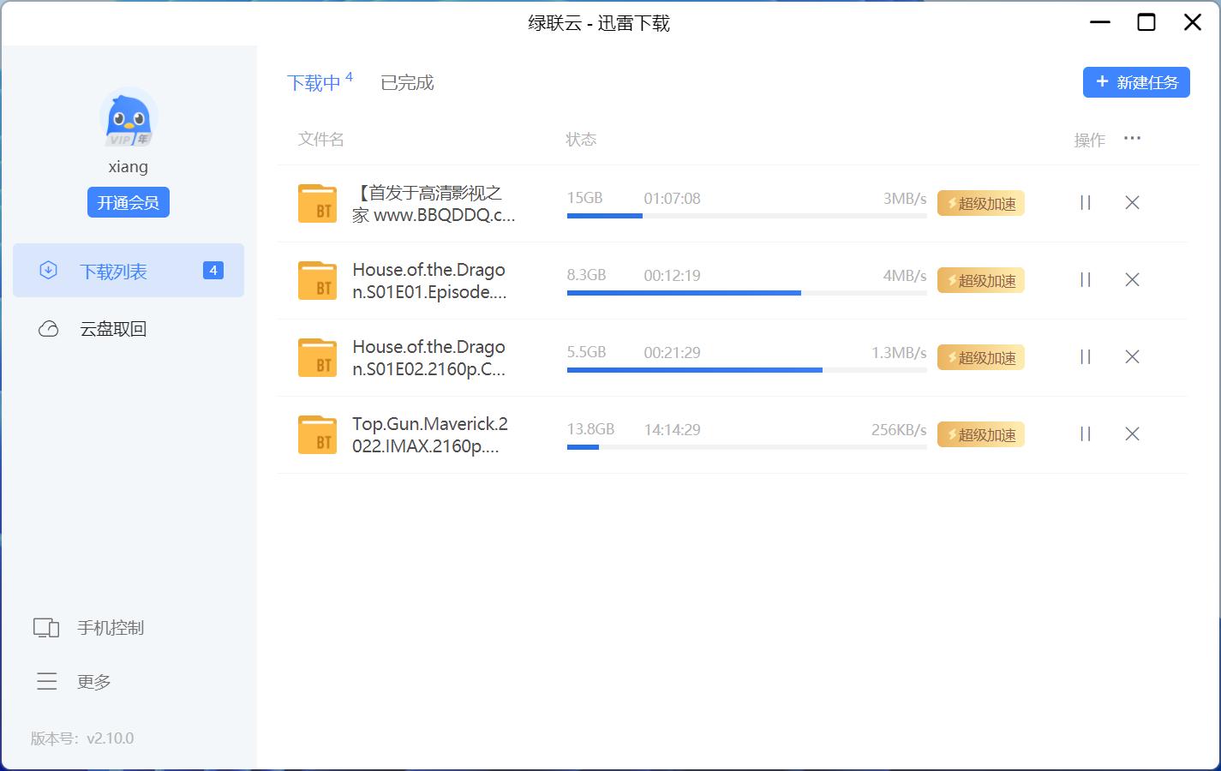Click the BT folder icon for Top.Gun.Maverick
Viewport: 1221px width, 771px height.
317,434
